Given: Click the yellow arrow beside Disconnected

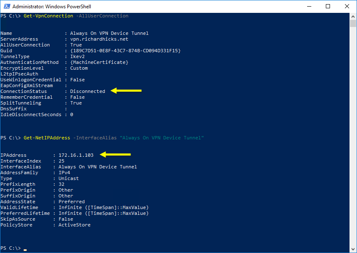Looking at the screenshot, I should pos(126,91).
